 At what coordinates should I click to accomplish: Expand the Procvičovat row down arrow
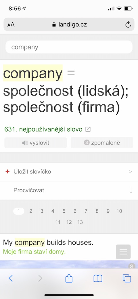pos(131,191)
